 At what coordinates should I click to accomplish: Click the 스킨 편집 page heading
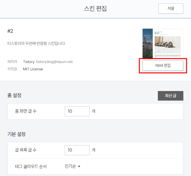point(95,9)
